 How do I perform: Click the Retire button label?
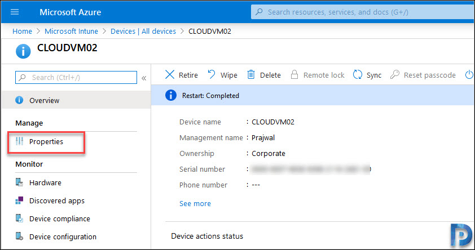pyautogui.click(x=188, y=75)
